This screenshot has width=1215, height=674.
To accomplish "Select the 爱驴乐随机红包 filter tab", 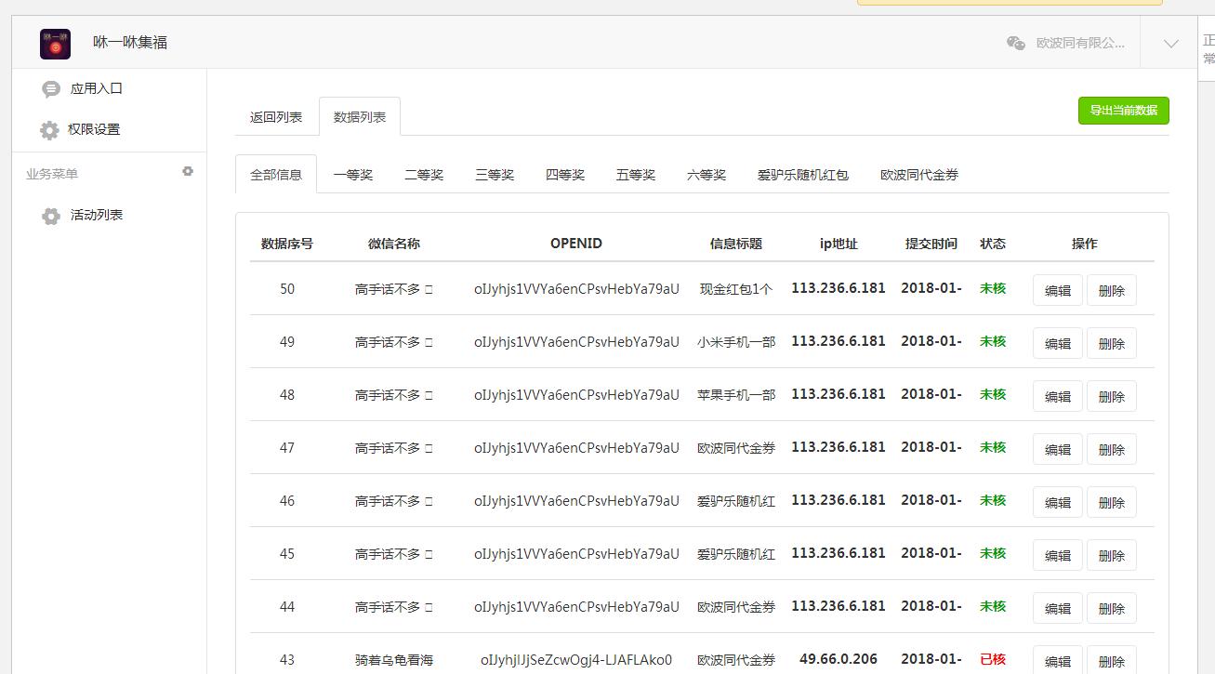I will pyautogui.click(x=803, y=175).
